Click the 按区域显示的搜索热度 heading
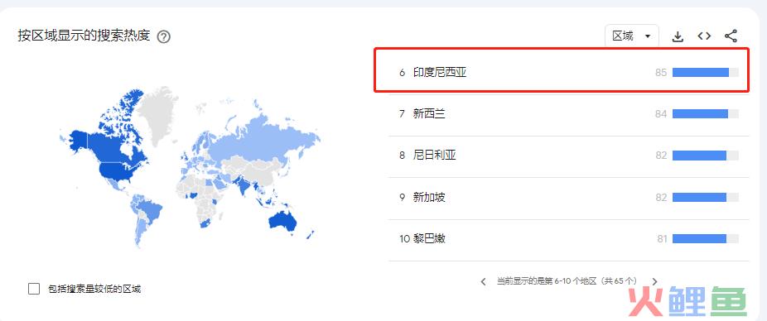This screenshot has height=321, width=767. [84, 36]
